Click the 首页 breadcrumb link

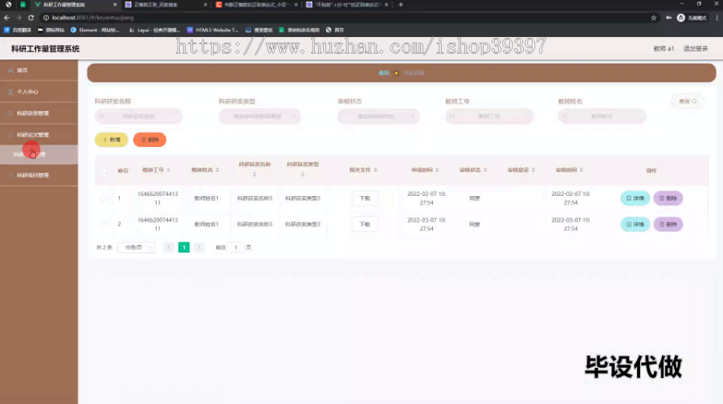coord(384,73)
